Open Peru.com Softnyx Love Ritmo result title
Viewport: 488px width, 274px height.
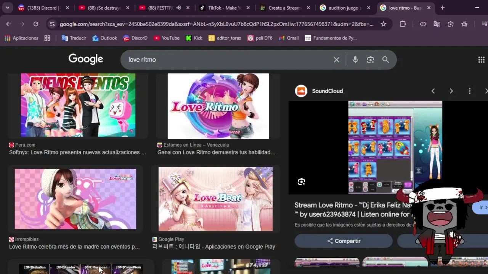click(77, 152)
